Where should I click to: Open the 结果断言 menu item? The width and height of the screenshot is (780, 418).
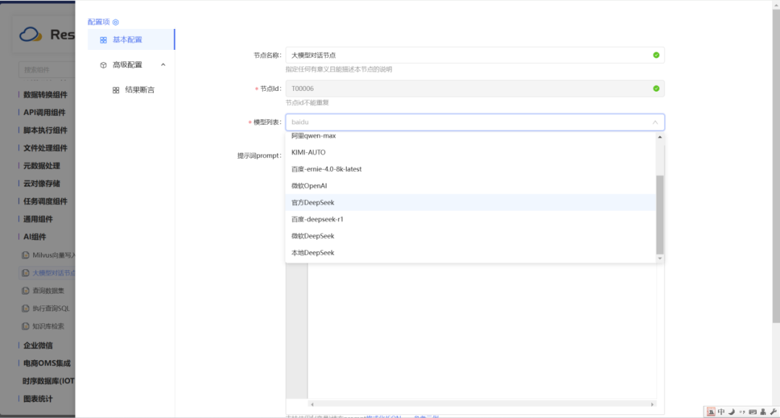139,90
